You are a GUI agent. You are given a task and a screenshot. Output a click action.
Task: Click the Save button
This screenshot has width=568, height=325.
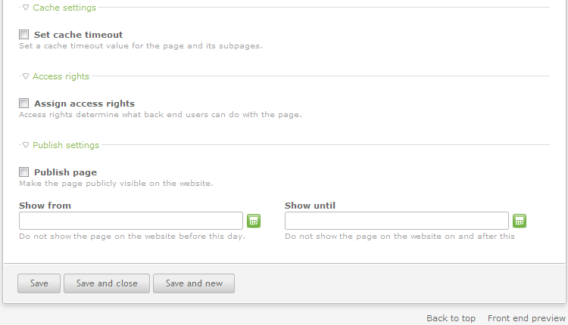[39, 283]
